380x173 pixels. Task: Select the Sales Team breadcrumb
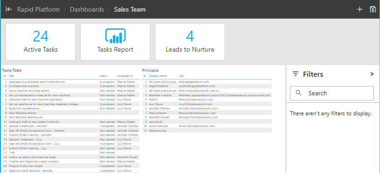click(x=130, y=9)
